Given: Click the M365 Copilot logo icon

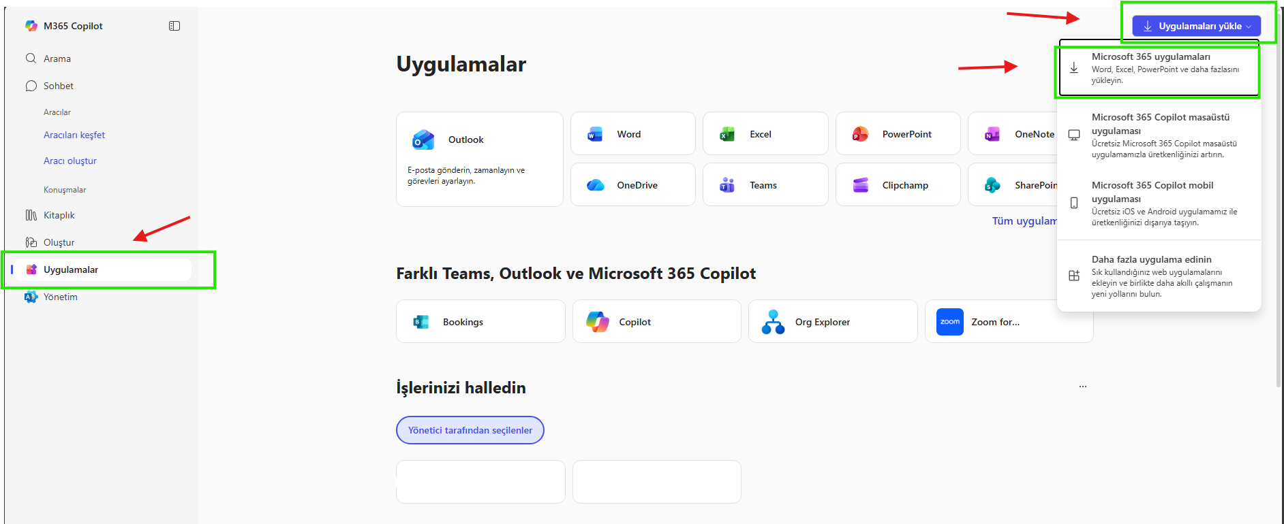Looking at the screenshot, I should coord(31,26).
